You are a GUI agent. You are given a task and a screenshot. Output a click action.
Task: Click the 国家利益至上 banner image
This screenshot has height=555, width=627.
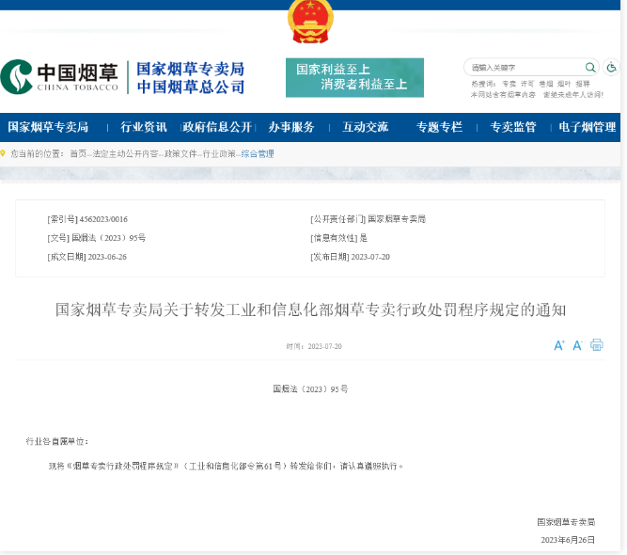click(354, 77)
